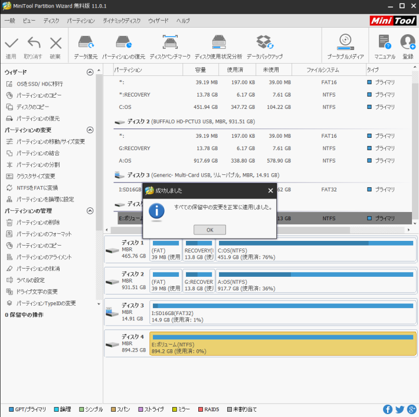Select E:ボリューム(NTFS) block in disk map
Viewport: 419px width, 417px height.
283,344
